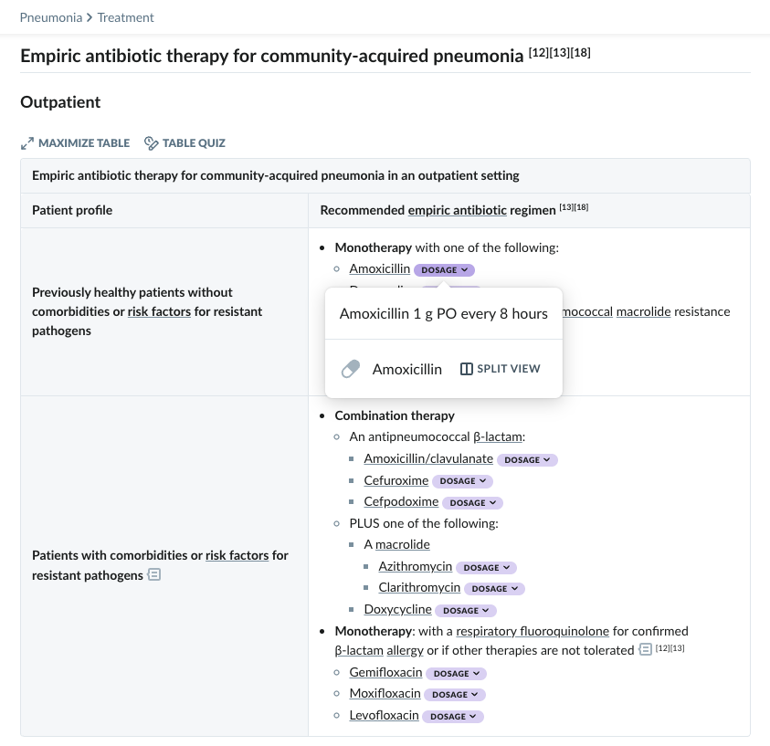
Task: Click the breadcrumb chevron after Pneumonia
Action: tap(90, 17)
